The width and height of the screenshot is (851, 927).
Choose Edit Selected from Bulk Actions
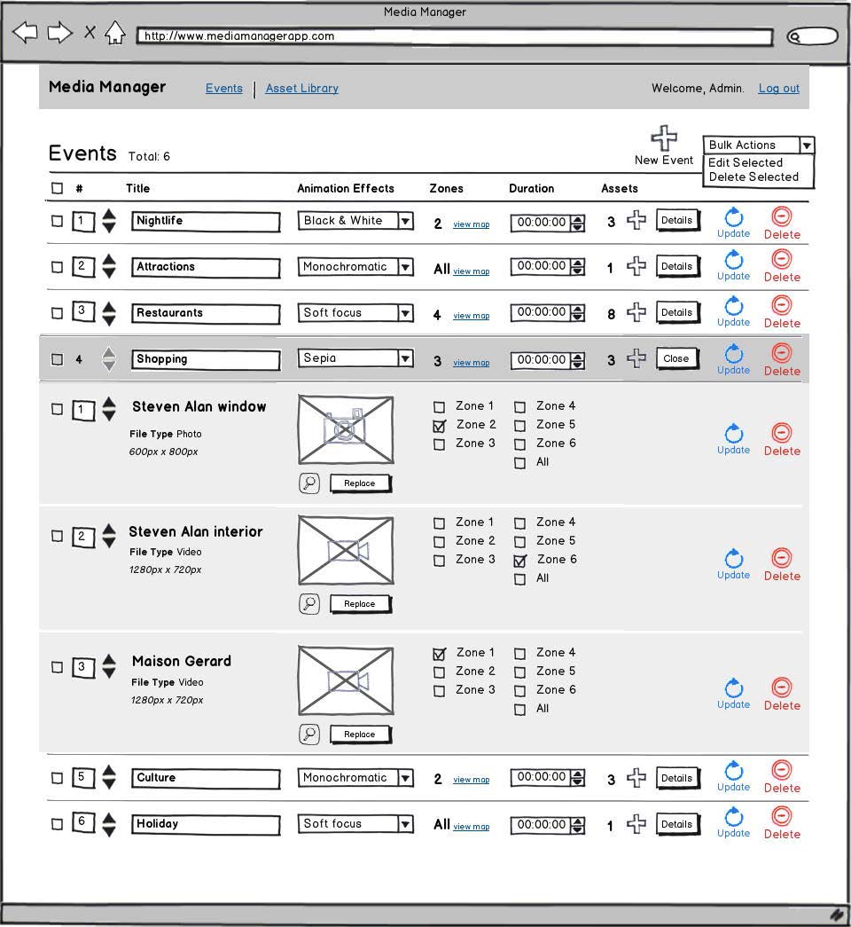coord(746,162)
